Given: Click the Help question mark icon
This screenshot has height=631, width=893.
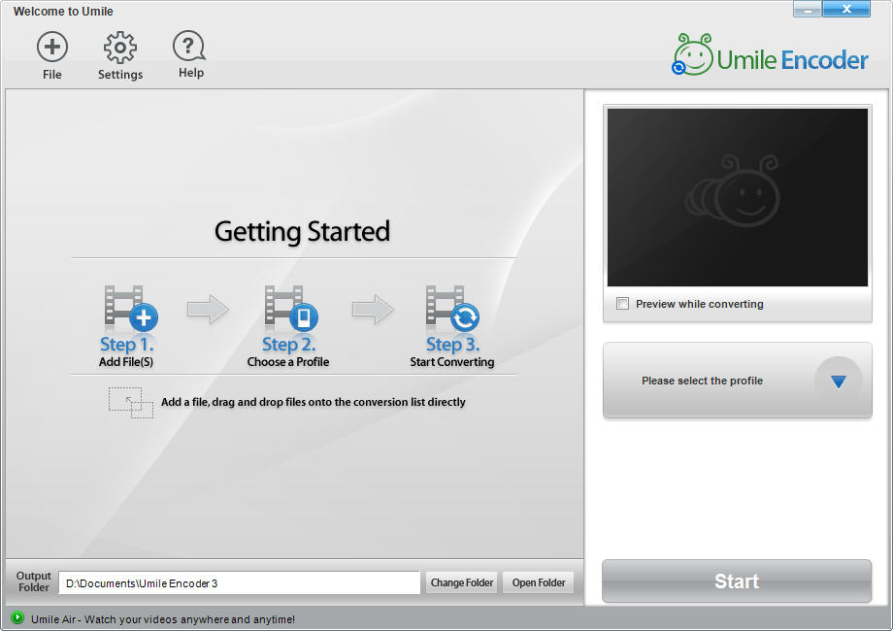Looking at the screenshot, I should [189, 46].
